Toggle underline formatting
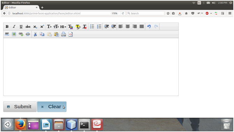 coord(21,27)
